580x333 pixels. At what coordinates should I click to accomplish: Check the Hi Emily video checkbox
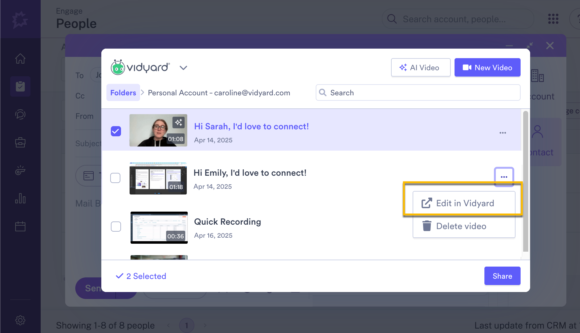coord(115,178)
